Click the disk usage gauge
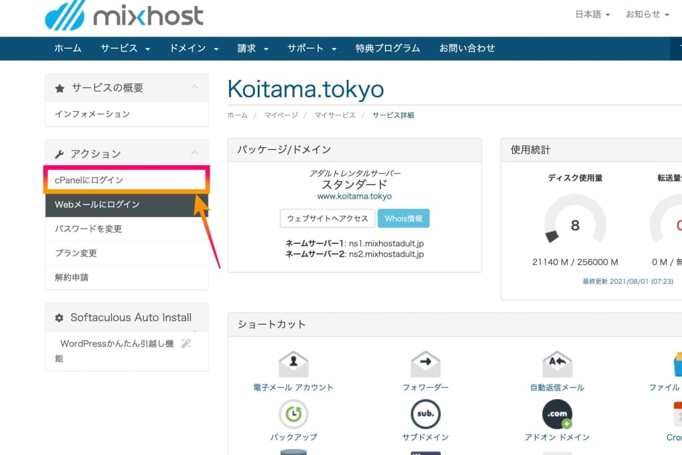 pos(575,222)
